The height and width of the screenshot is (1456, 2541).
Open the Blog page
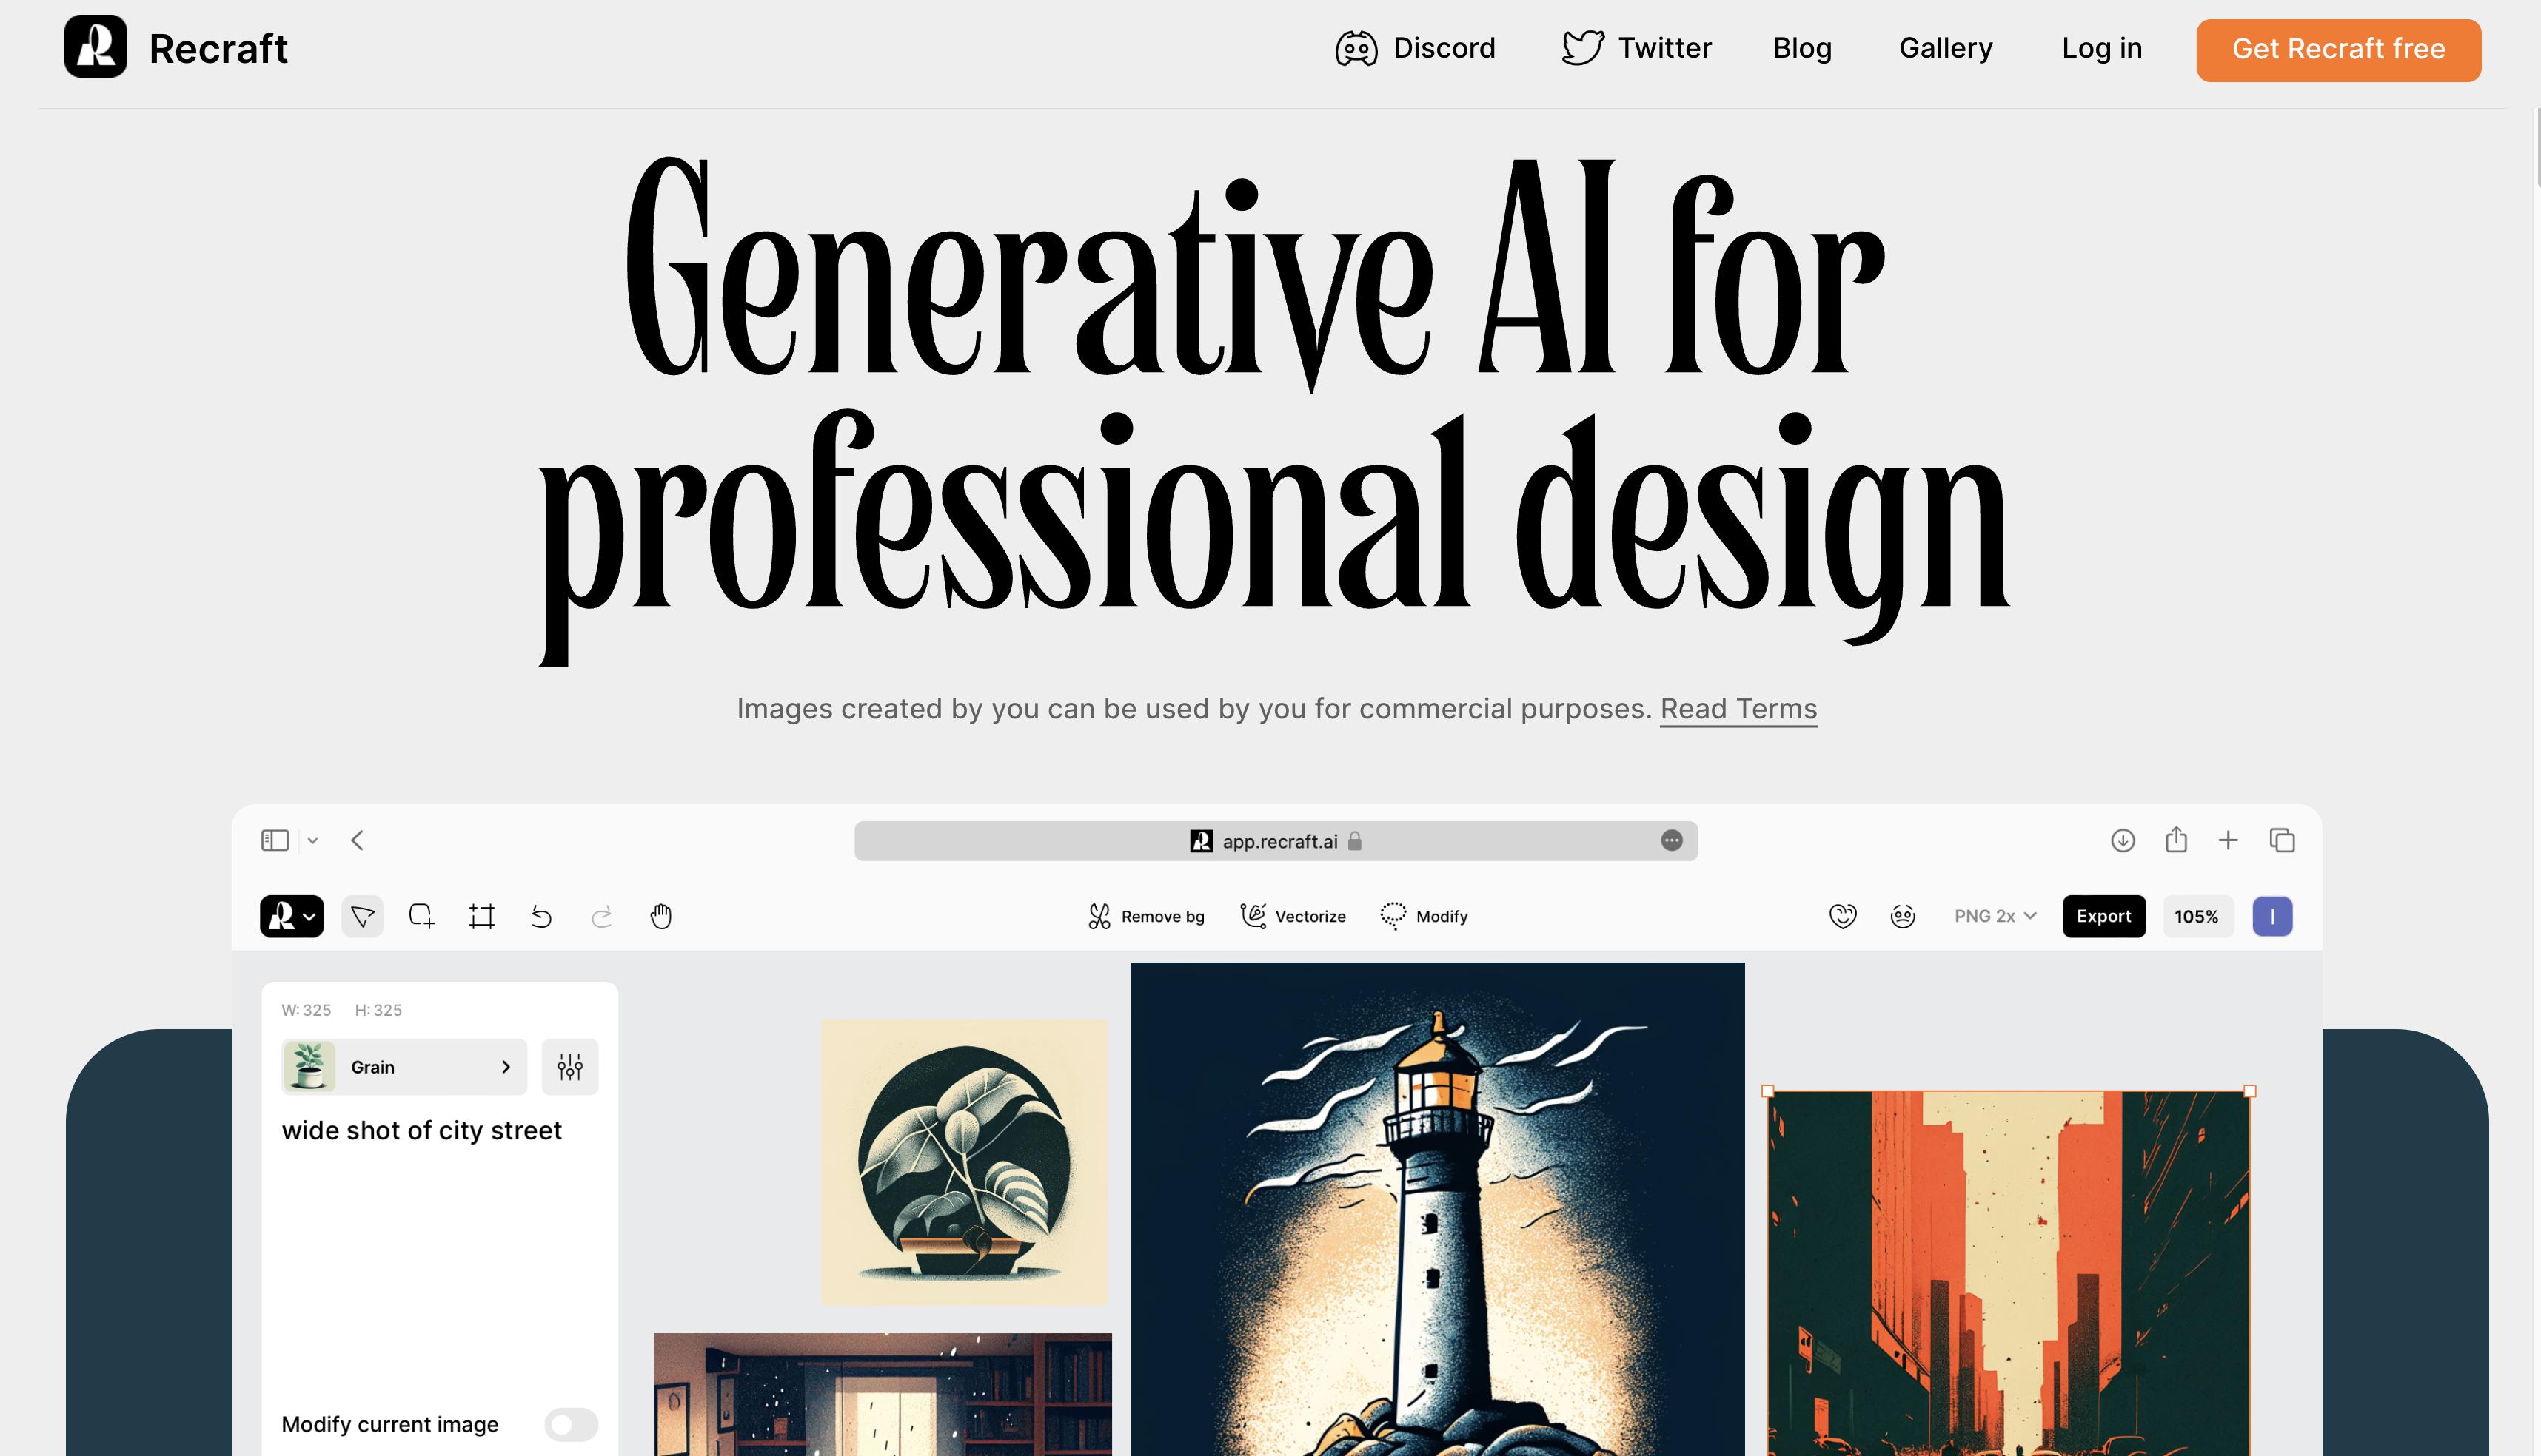[1801, 48]
